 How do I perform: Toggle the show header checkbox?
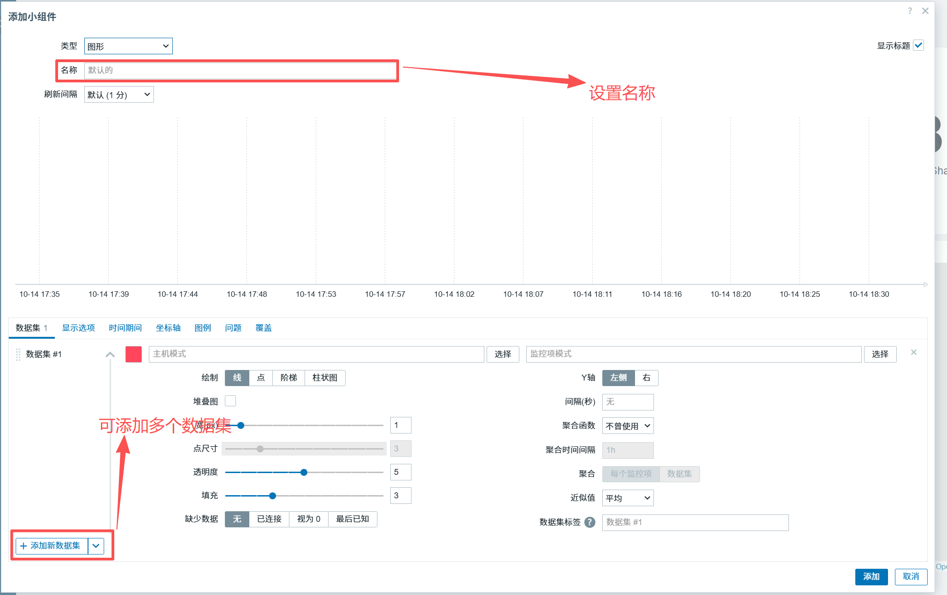(918, 46)
